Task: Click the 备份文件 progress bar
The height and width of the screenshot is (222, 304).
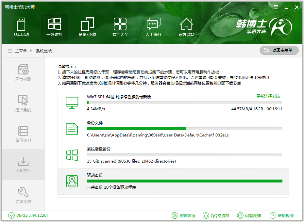Action: [x=184, y=129]
